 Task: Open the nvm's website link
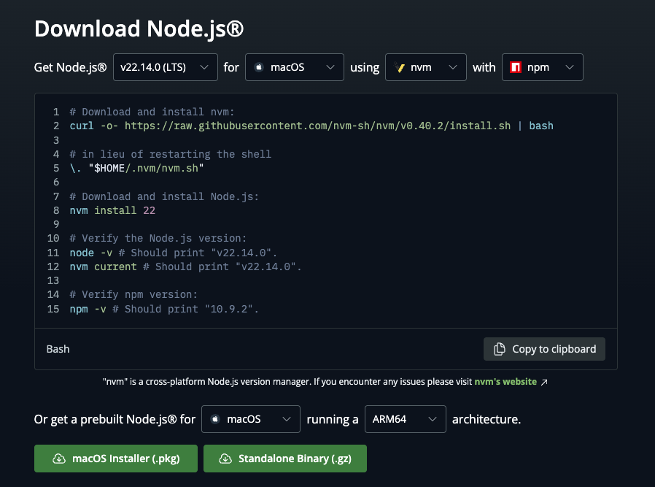click(505, 381)
